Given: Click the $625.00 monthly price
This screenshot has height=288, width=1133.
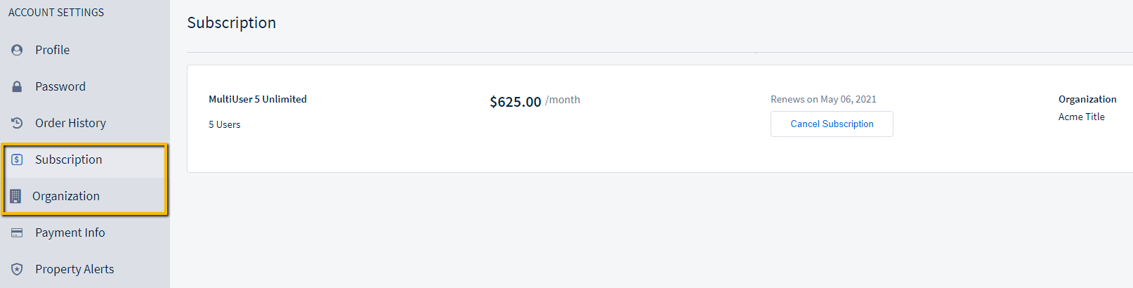Looking at the screenshot, I should [x=516, y=102].
